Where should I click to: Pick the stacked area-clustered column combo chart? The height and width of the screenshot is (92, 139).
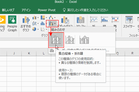[x=84, y=40]
